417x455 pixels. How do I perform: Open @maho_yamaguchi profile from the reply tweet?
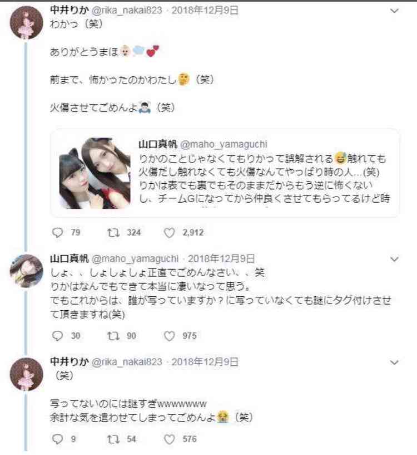click(135, 258)
